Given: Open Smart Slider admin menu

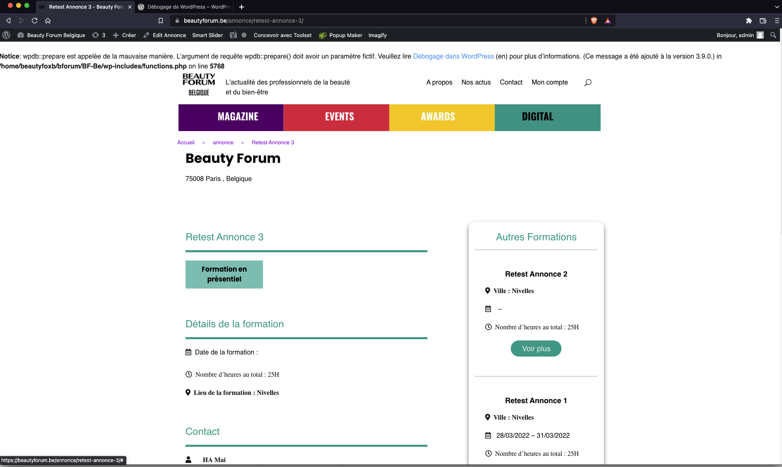Looking at the screenshot, I should pos(207,35).
